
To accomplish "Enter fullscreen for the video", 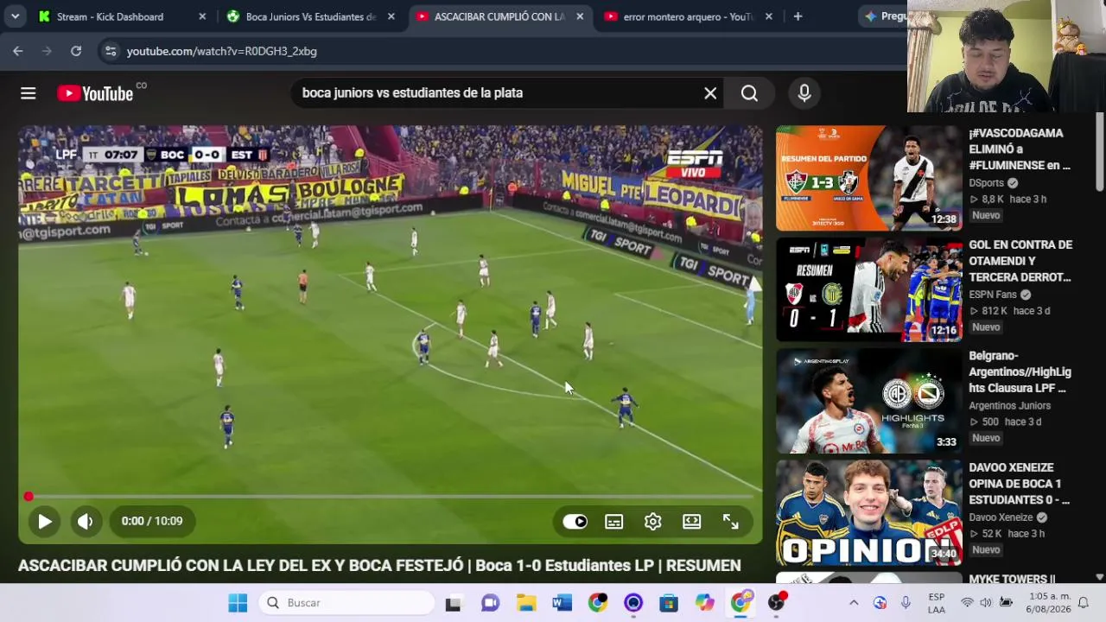I will [731, 521].
